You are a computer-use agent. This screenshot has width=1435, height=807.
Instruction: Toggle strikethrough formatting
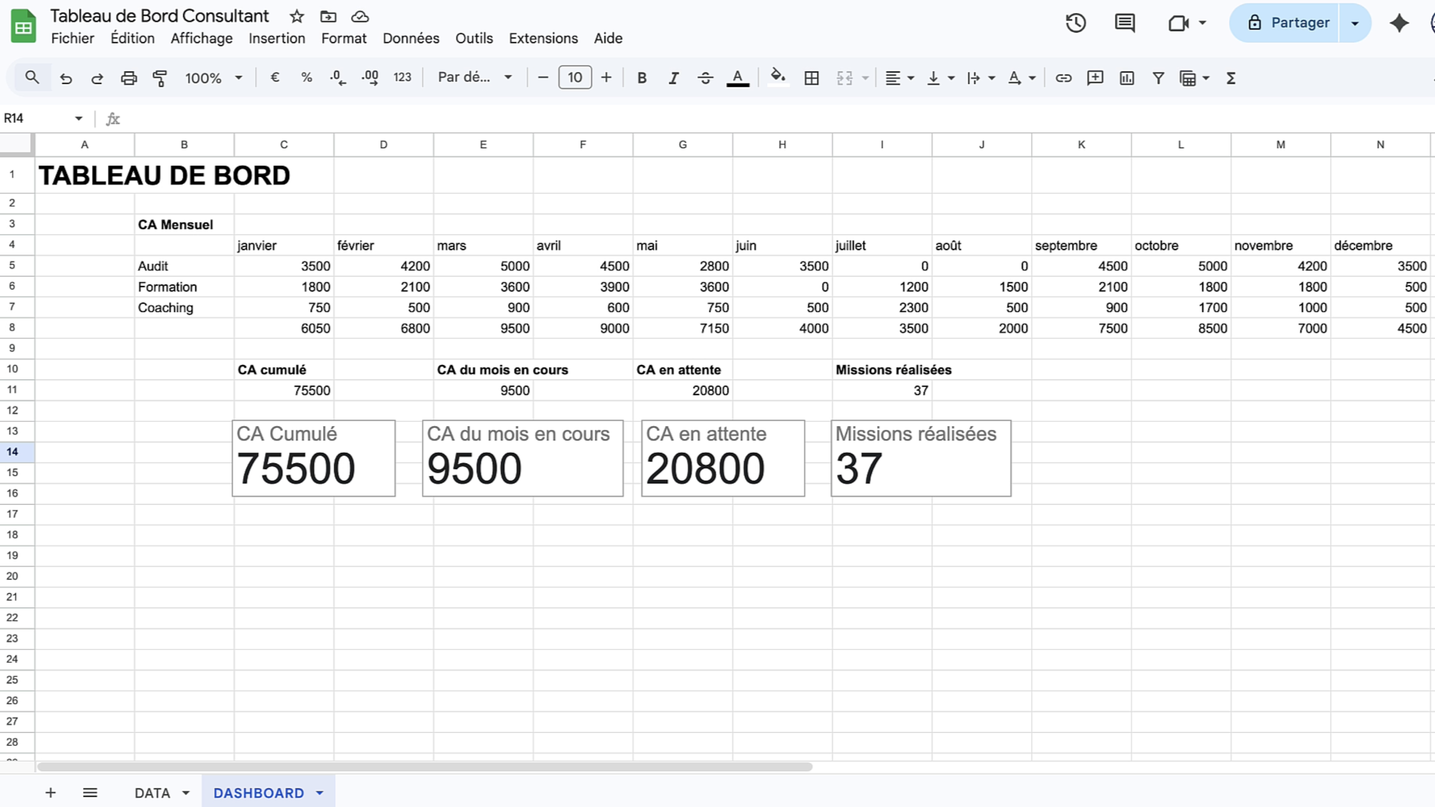705,78
